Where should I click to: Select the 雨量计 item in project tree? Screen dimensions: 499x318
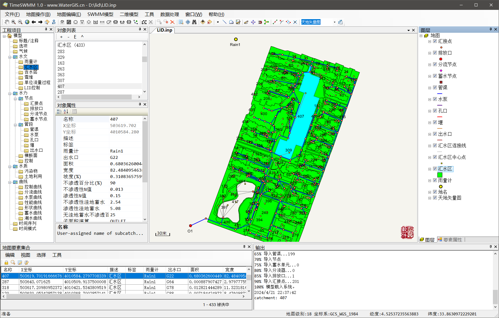(31, 61)
